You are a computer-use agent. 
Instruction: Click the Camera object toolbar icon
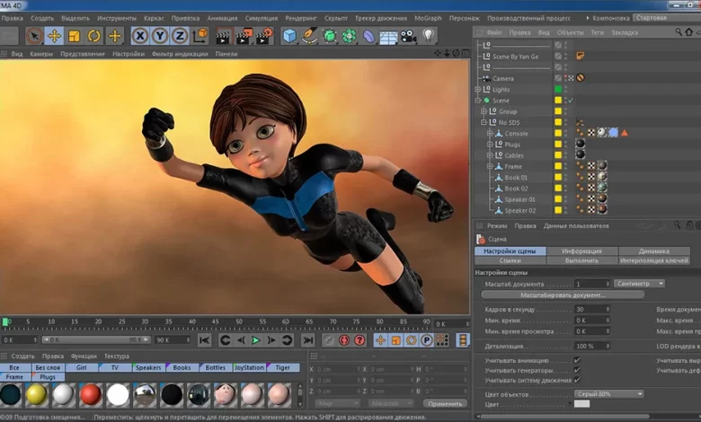pyautogui.click(x=408, y=36)
